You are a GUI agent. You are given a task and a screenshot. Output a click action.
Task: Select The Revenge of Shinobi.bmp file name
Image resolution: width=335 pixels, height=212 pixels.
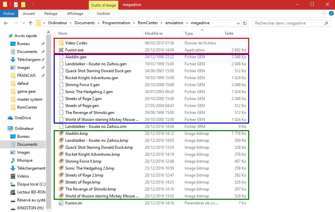tap(90, 189)
